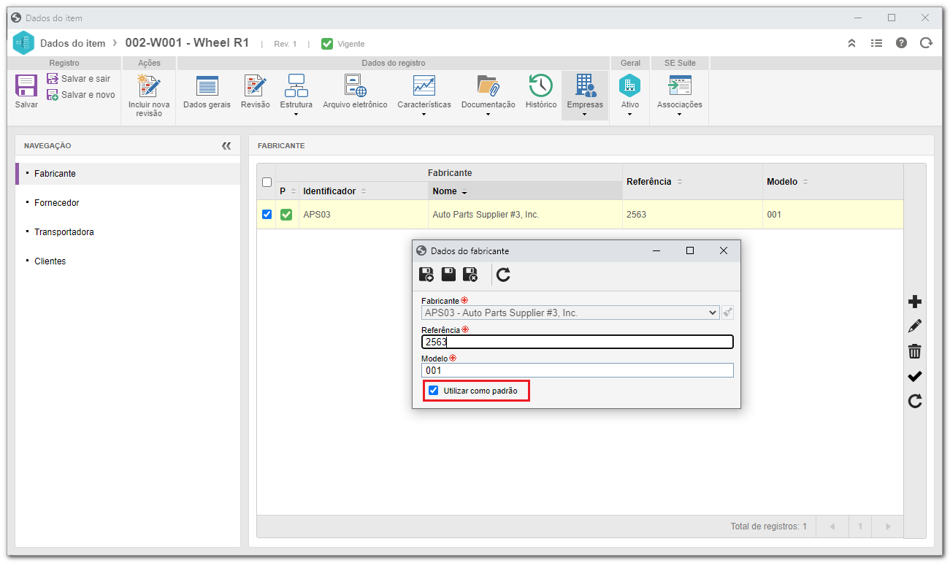Open the Dados gerais section
The height and width of the screenshot is (563, 950).
pos(207,91)
